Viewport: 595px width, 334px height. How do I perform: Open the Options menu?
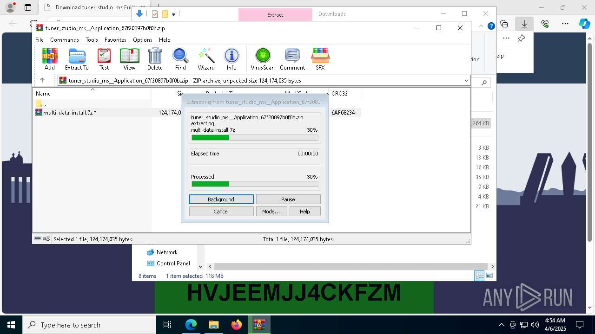(143, 40)
